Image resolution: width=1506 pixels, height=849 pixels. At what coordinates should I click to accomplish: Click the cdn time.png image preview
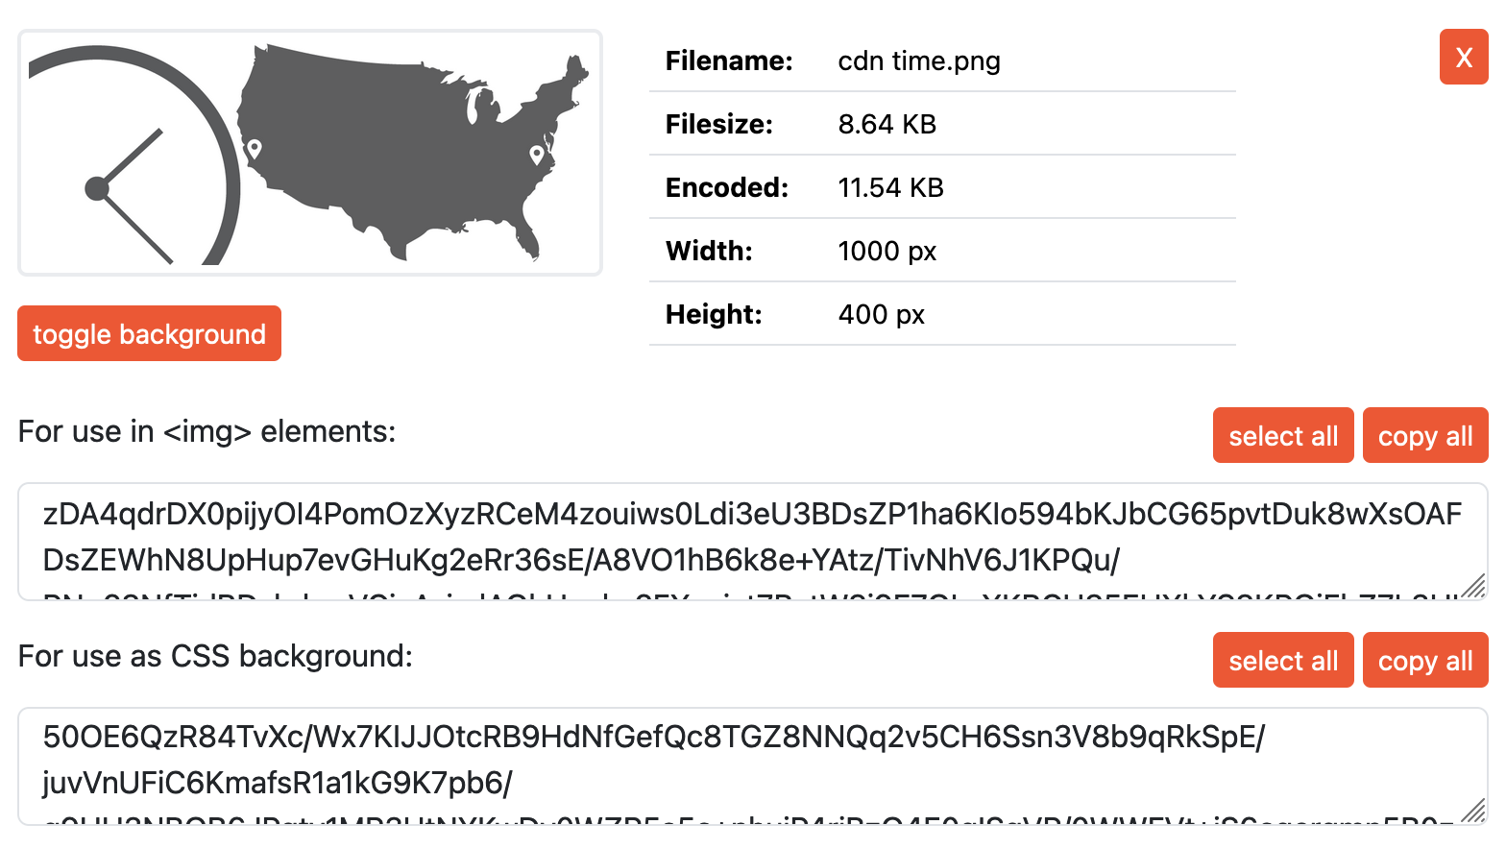pos(309,152)
